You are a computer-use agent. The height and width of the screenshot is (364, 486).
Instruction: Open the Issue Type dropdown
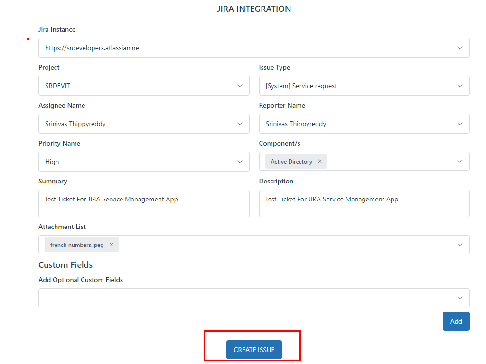point(364,86)
